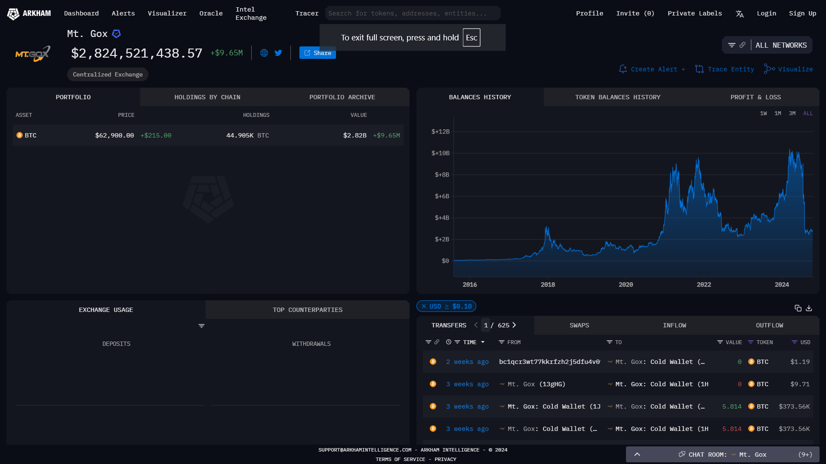Switch to the Holdings By Chain tab
Image resolution: width=826 pixels, height=464 pixels.
tap(207, 97)
